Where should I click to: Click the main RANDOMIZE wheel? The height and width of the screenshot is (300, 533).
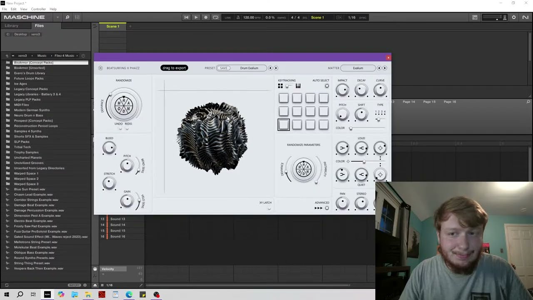[x=124, y=105]
